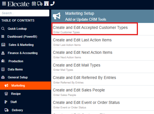Click the calendar icon in header
154x114 pixels.
34,4
